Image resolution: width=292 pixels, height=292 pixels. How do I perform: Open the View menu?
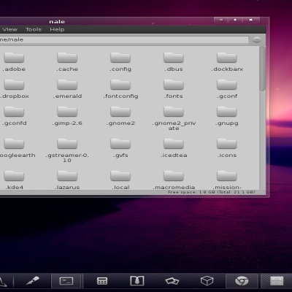[9, 29]
